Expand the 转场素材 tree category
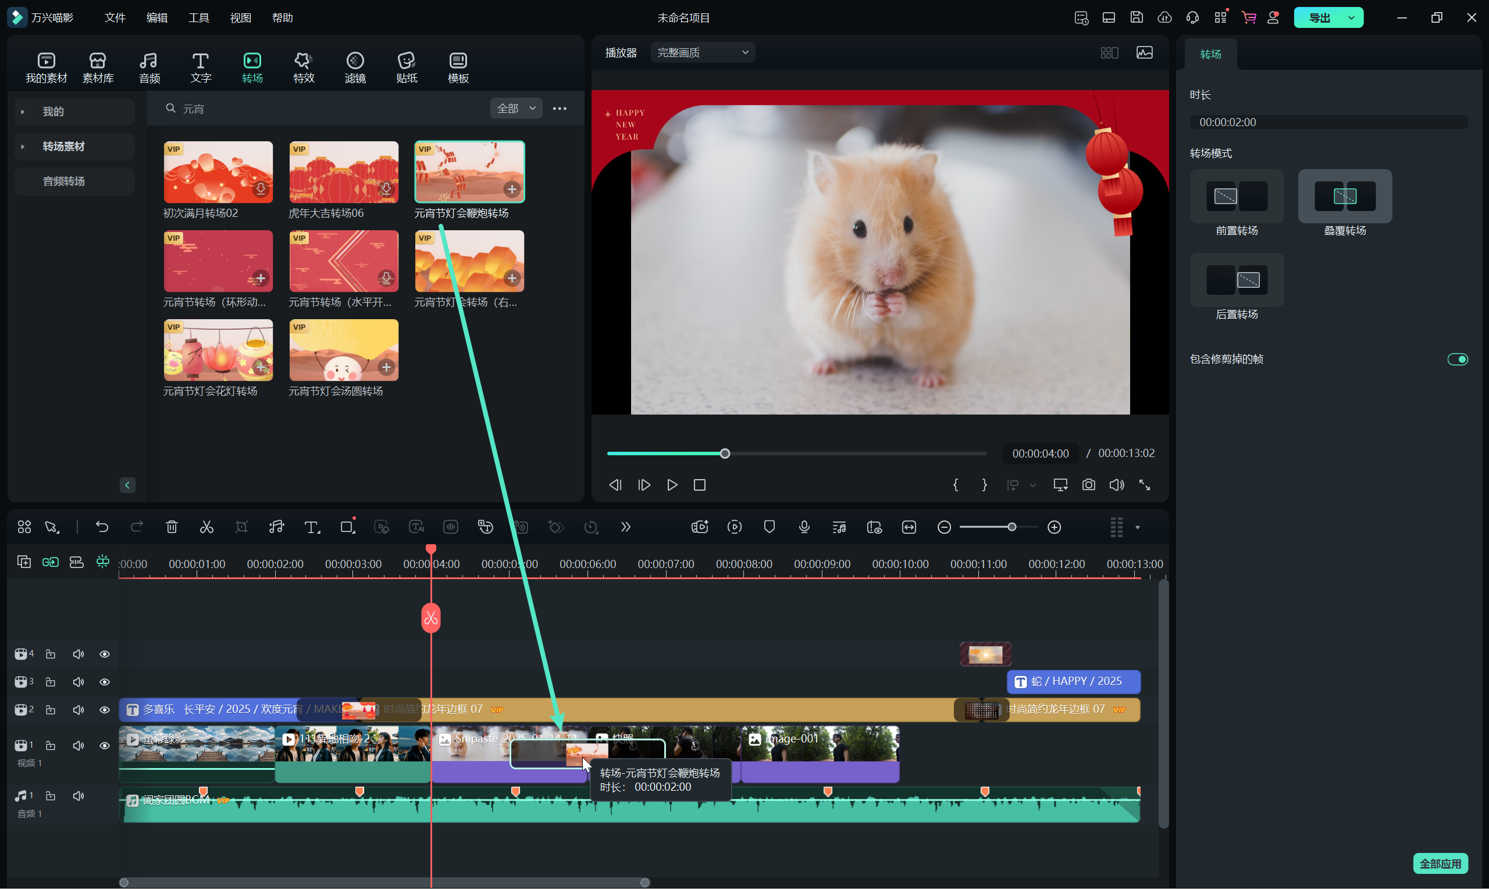This screenshot has height=889, width=1489. [x=23, y=147]
